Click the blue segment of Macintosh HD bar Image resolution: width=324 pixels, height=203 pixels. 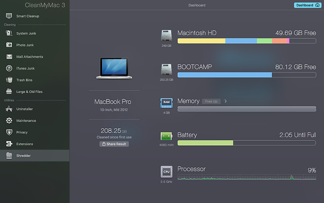click(x=241, y=41)
